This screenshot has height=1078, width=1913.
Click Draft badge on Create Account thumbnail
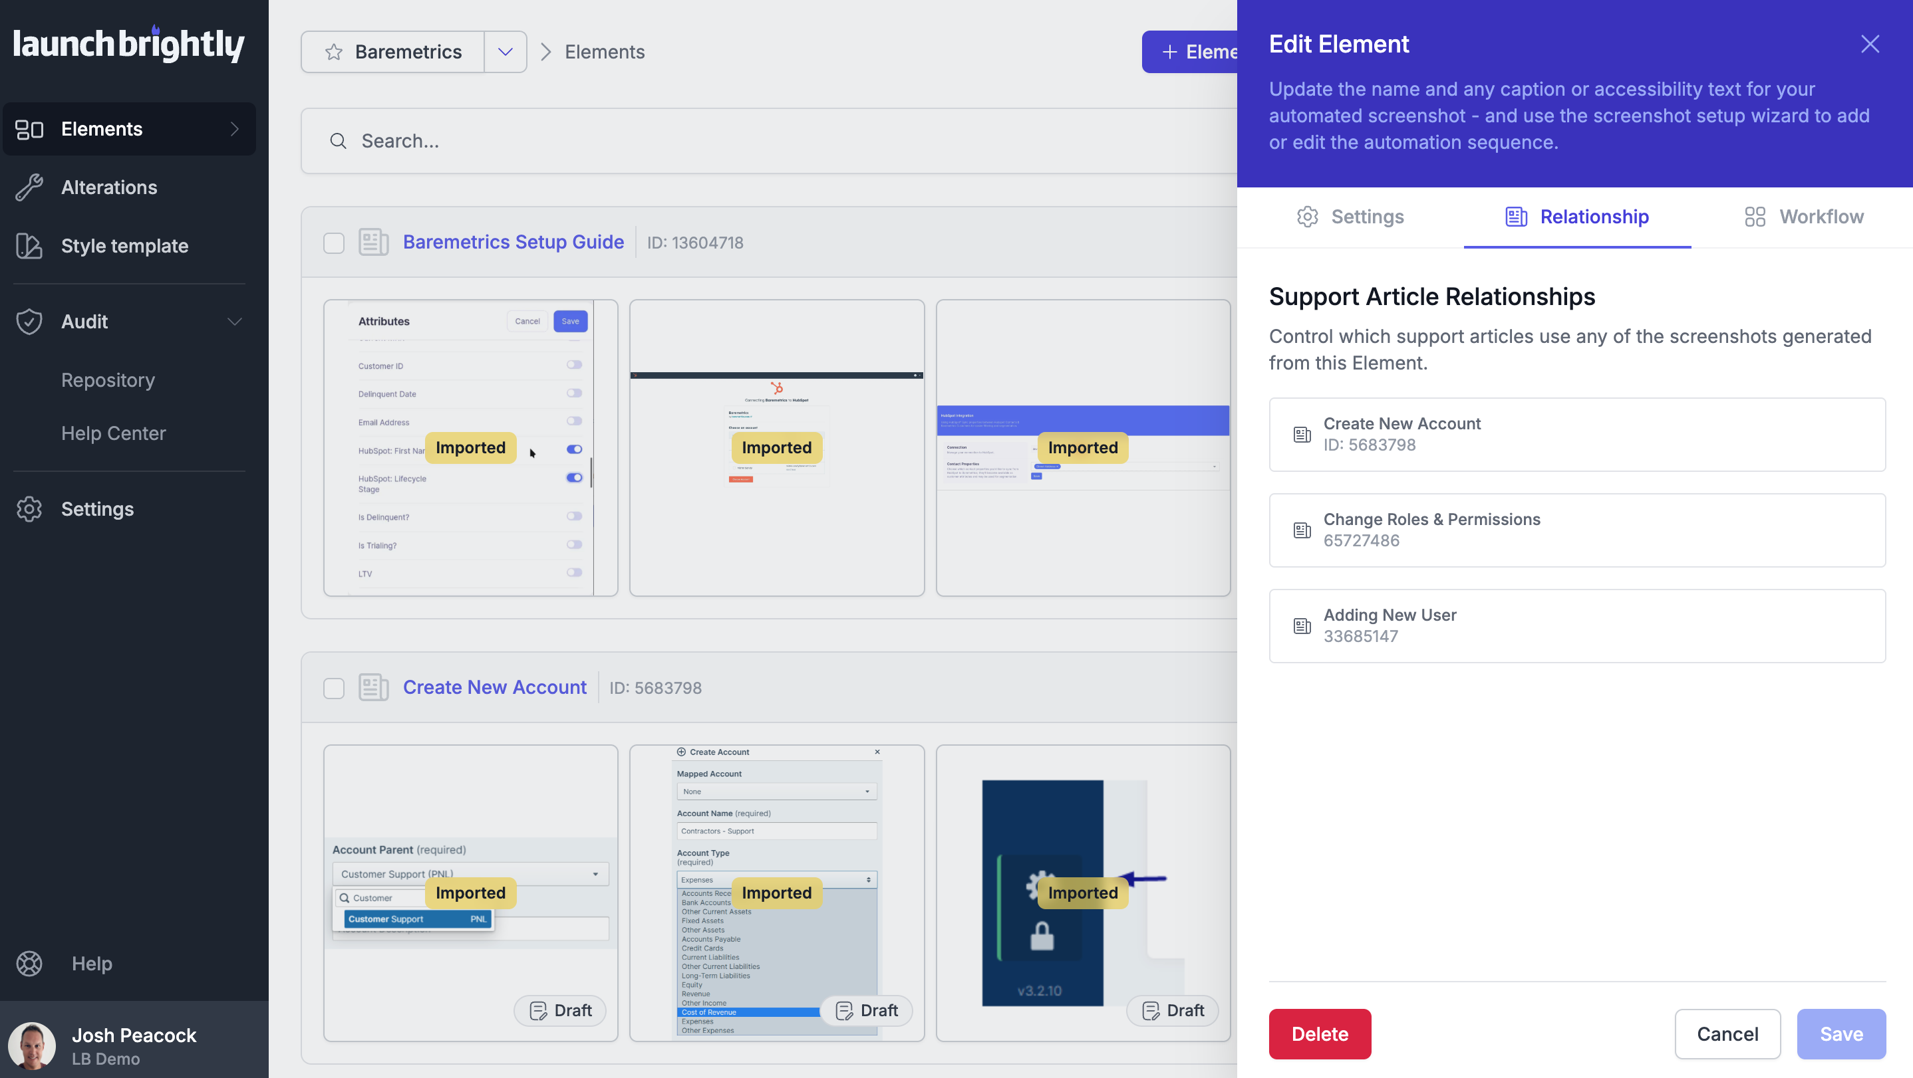[x=866, y=1010]
